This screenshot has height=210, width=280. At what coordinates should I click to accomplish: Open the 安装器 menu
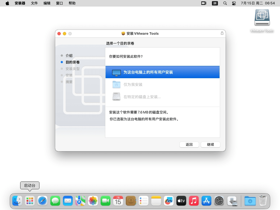coord(20,3)
